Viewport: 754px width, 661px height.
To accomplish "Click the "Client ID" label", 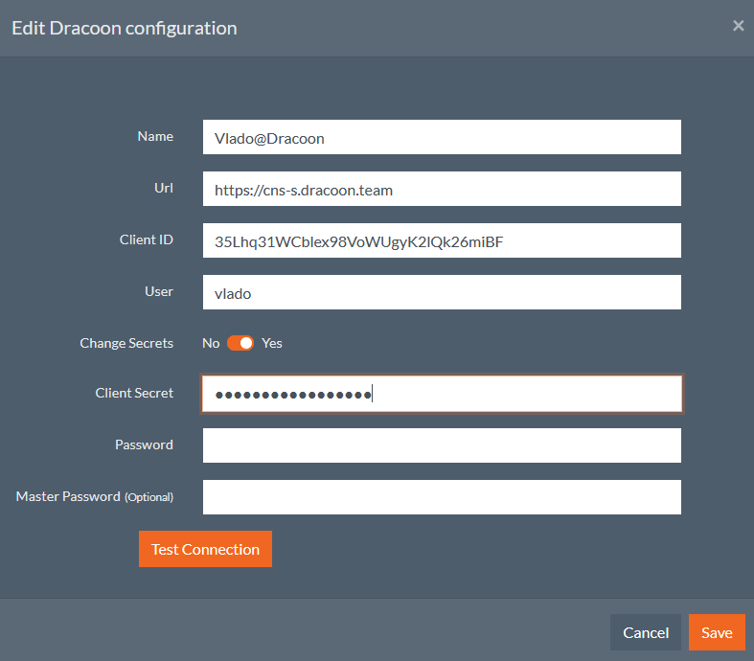I will coord(147,239).
